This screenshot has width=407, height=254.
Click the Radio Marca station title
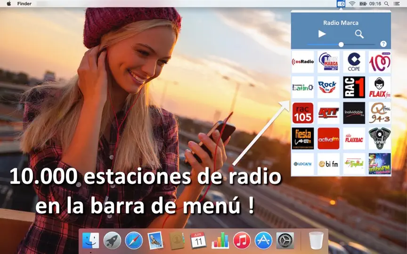coord(341,23)
